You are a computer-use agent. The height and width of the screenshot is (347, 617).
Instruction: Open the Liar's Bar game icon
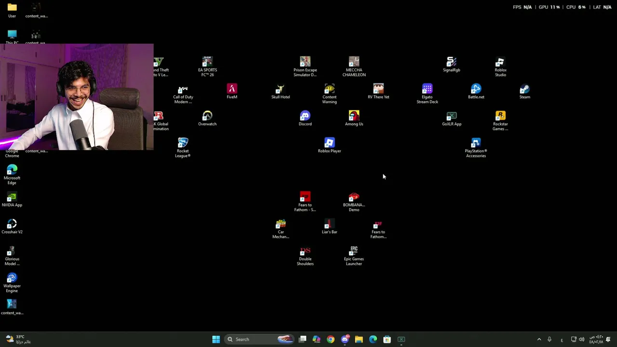(329, 227)
